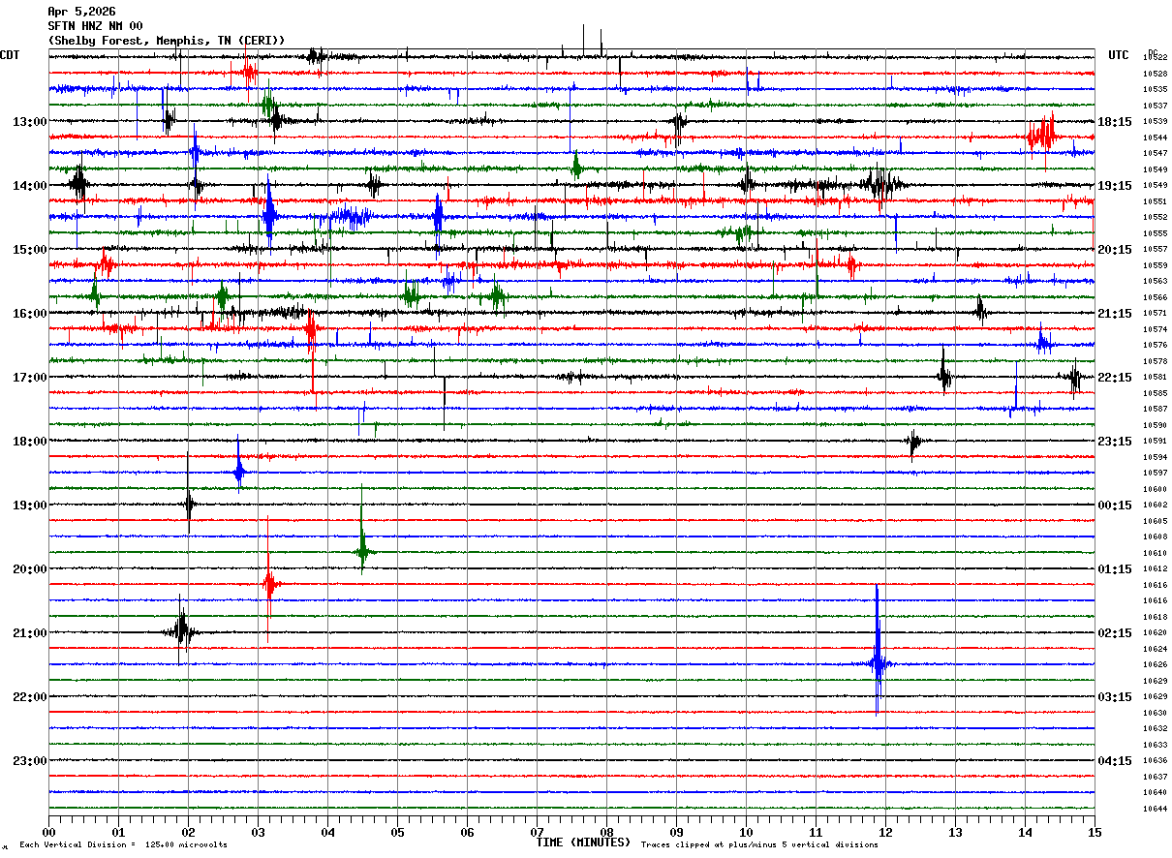This screenshot has width=1172, height=858.
Task: Click the '21:15' UTC time label
Action: (x=1115, y=314)
